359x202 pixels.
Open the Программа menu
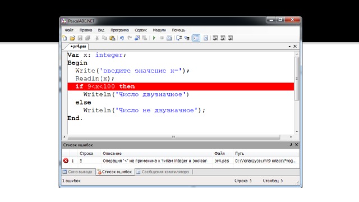pyautogui.click(x=119, y=30)
